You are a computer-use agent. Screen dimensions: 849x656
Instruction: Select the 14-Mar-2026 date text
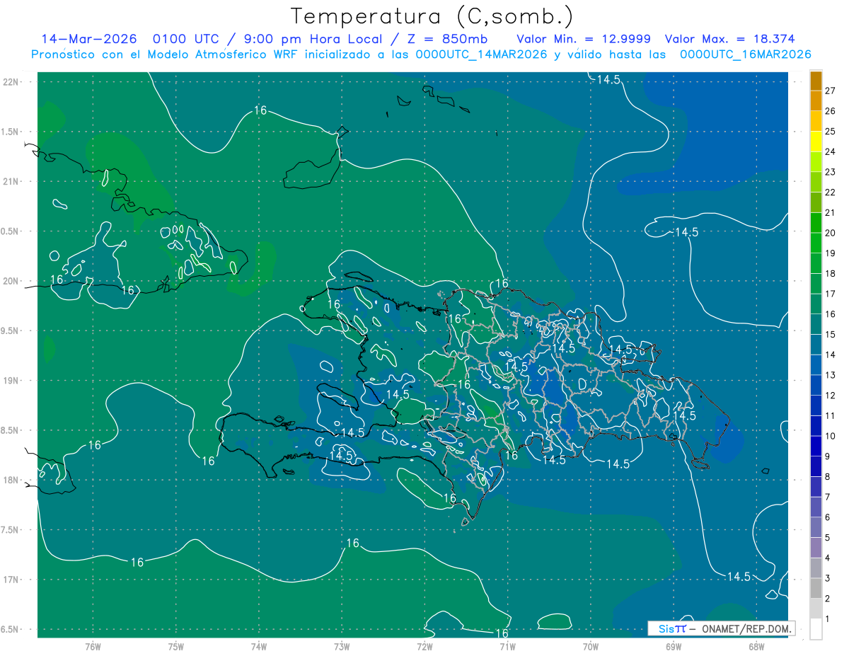coord(88,39)
